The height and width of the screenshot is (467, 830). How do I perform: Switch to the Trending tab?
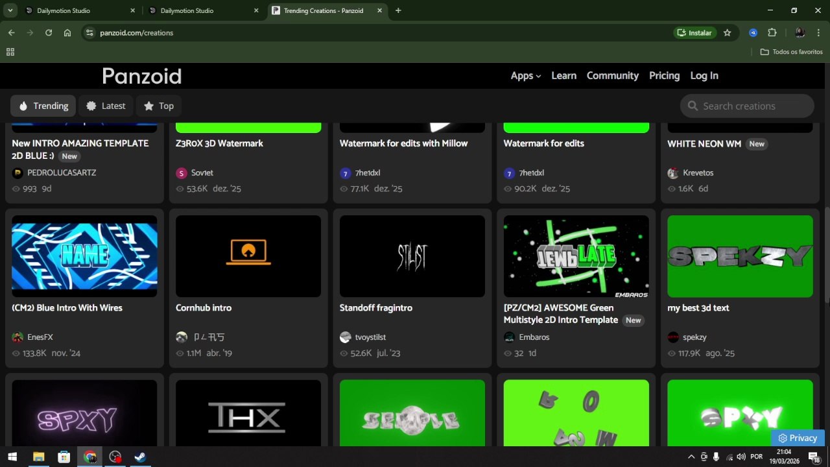click(43, 106)
